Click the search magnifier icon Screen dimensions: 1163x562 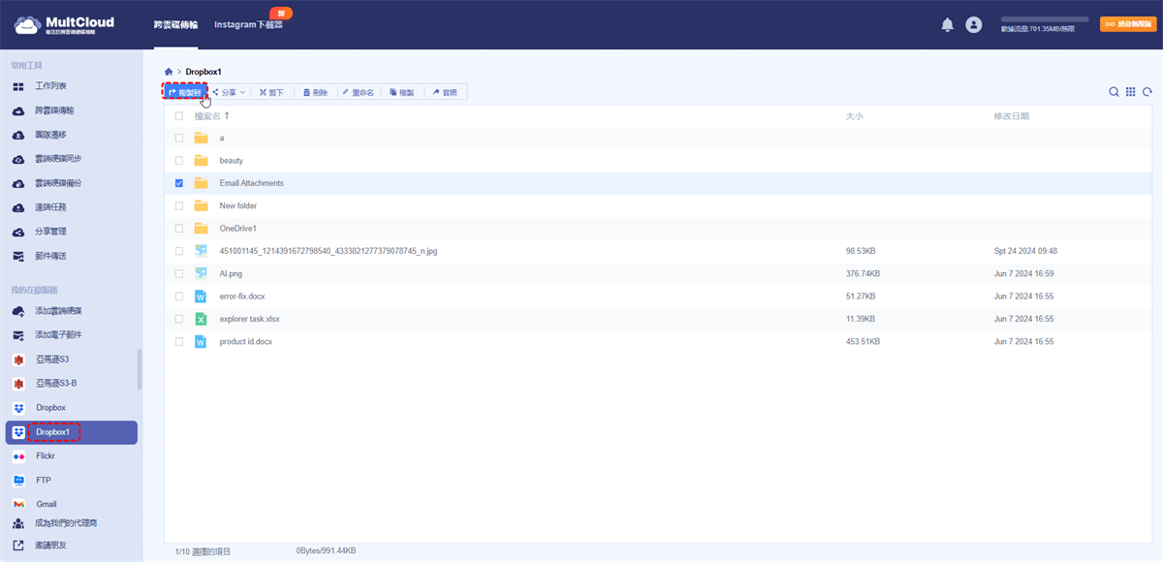click(1115, 92)
